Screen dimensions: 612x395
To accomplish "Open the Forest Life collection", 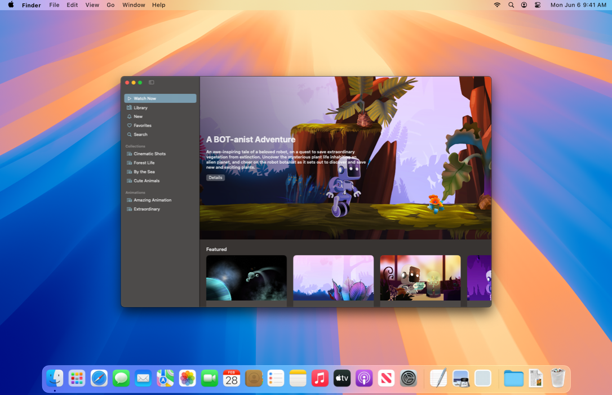I will (x=145, y=163).
